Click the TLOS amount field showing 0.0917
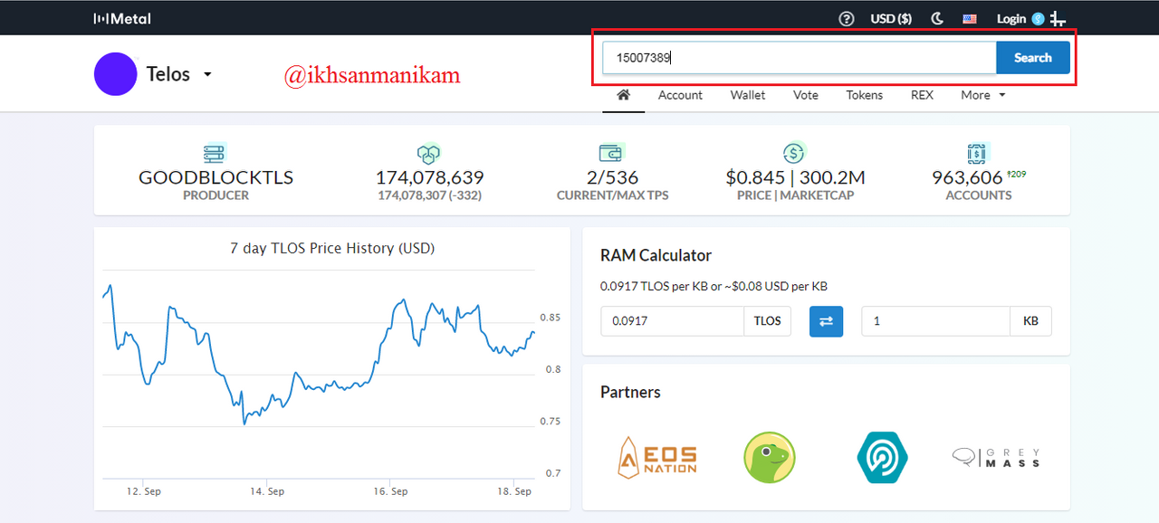This screenshot has height=523, width=1159. [x=672, y=321]
